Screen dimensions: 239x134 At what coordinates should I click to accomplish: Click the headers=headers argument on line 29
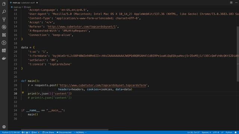71,89
